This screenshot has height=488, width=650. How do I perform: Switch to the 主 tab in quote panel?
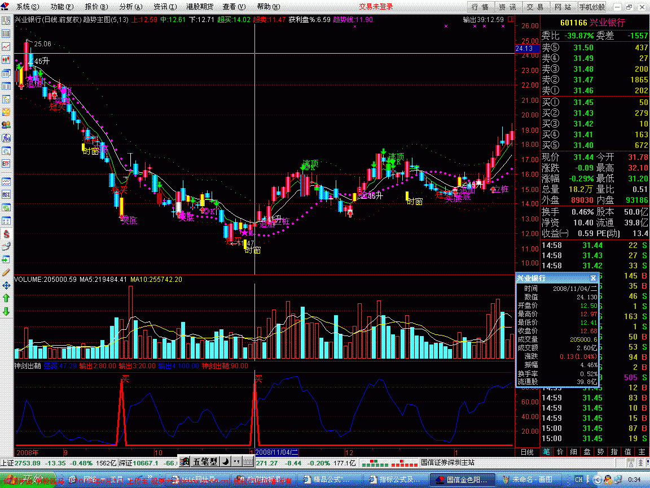pos(642,452)
